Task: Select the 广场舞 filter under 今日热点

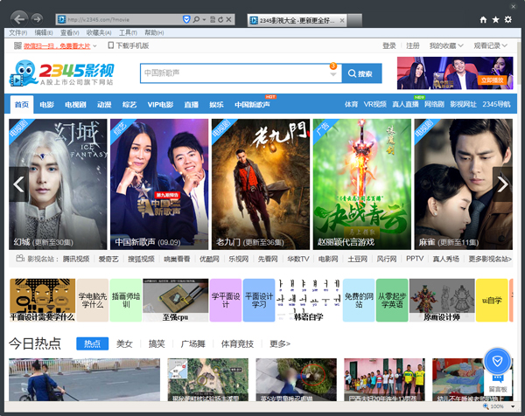Action: click(192, 343)
